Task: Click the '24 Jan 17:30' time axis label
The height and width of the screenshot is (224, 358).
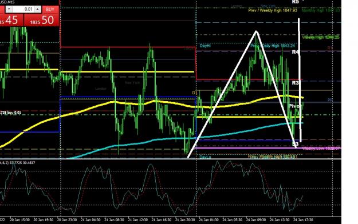Action: [303, 220]
